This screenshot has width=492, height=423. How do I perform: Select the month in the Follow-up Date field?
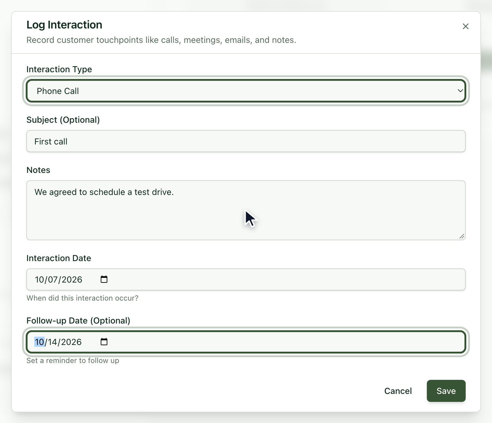pyautogui.click(x=39, y=342)
